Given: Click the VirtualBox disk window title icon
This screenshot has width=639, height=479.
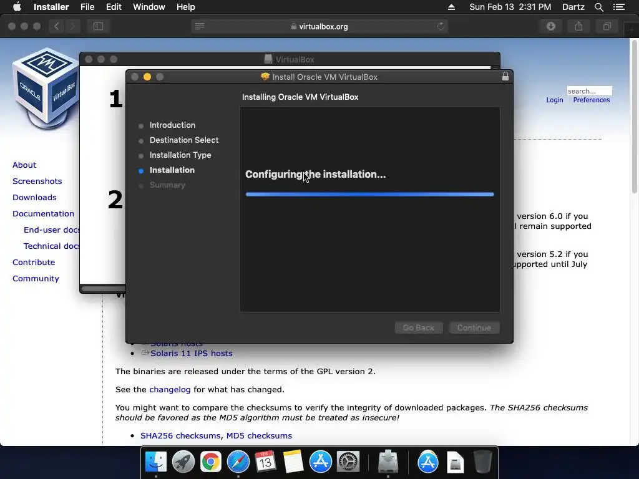Looking at the screenshot, I should click(268, 59).
